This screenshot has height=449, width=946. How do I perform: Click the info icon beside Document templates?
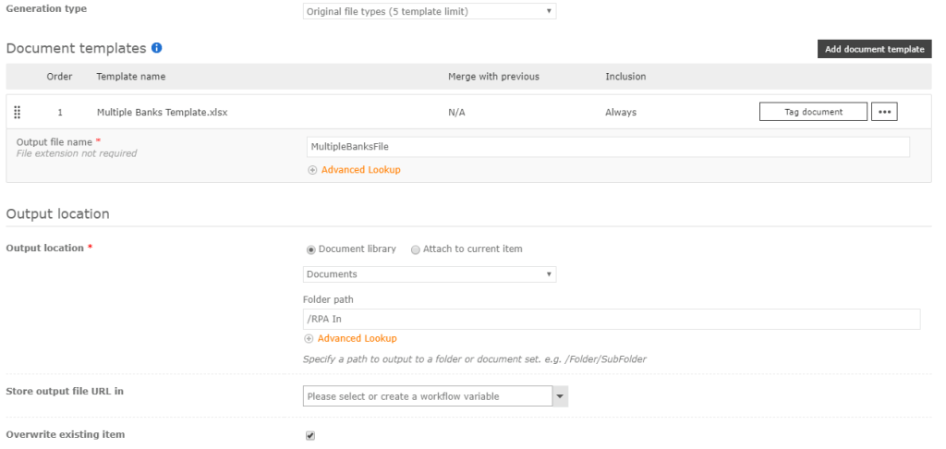157,48
